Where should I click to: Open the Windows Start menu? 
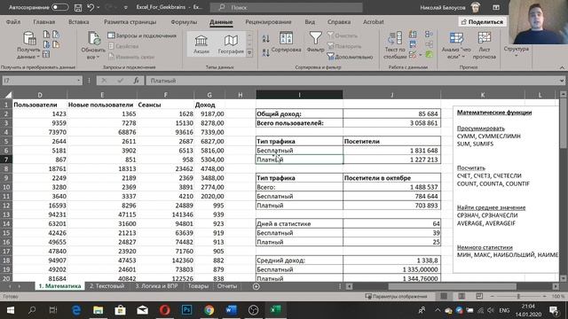coord(10,310)
